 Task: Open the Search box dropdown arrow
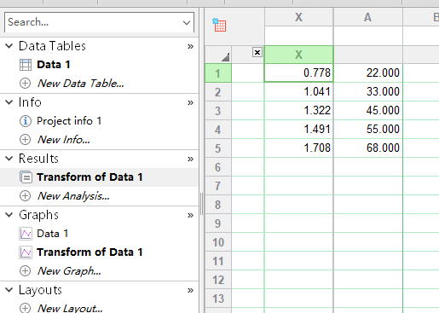click(187, 22)
